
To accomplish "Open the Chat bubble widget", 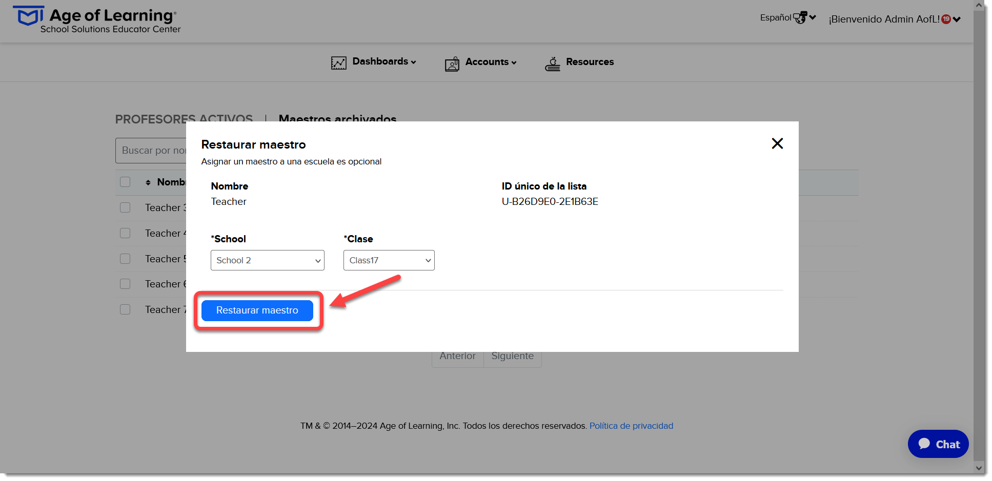I will (938, 444).
